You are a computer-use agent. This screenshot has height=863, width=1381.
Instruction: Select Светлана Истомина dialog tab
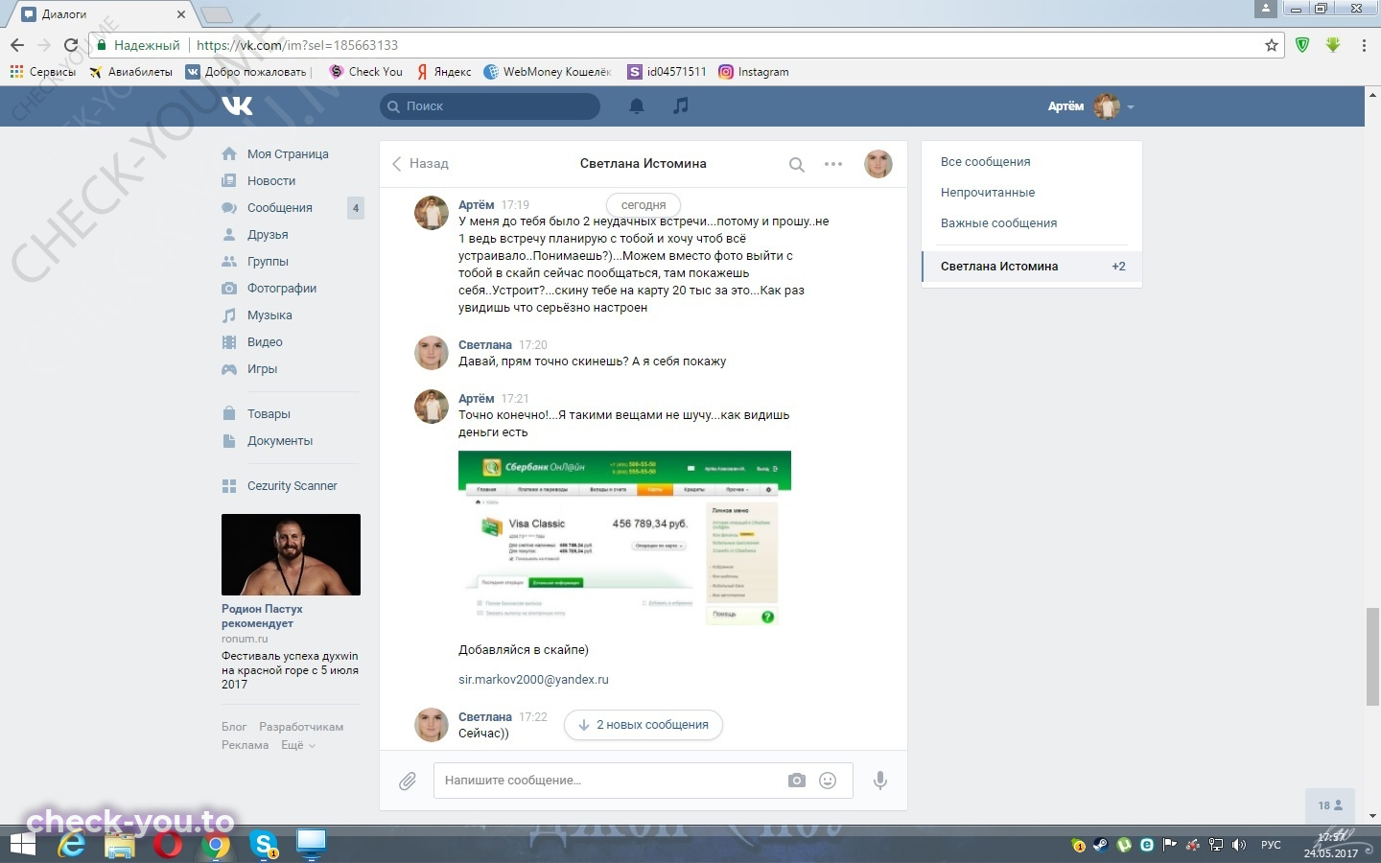pos(1031,267)
